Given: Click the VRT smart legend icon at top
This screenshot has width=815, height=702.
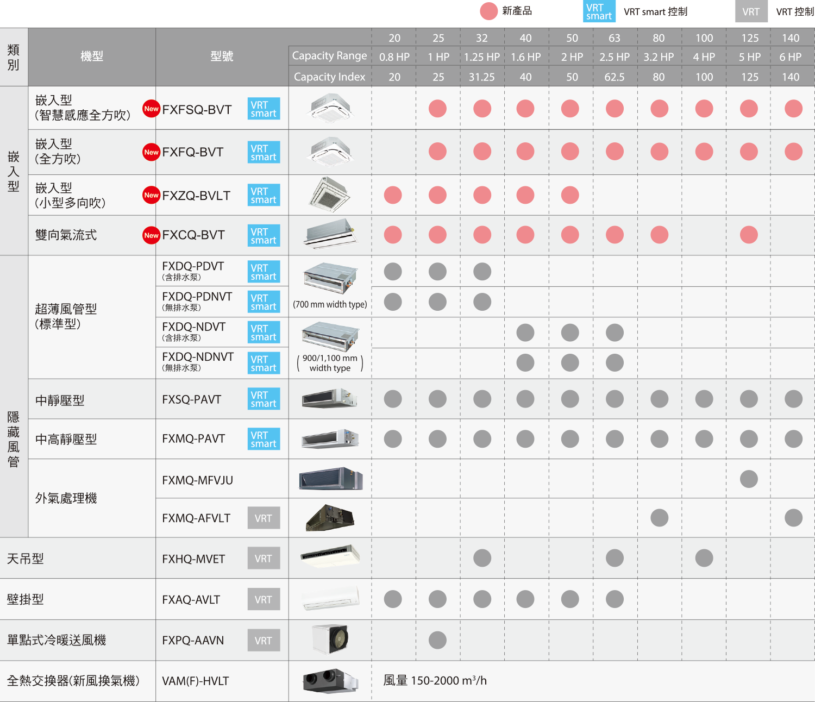Looking at the screenshot, I should coord(599,11).
